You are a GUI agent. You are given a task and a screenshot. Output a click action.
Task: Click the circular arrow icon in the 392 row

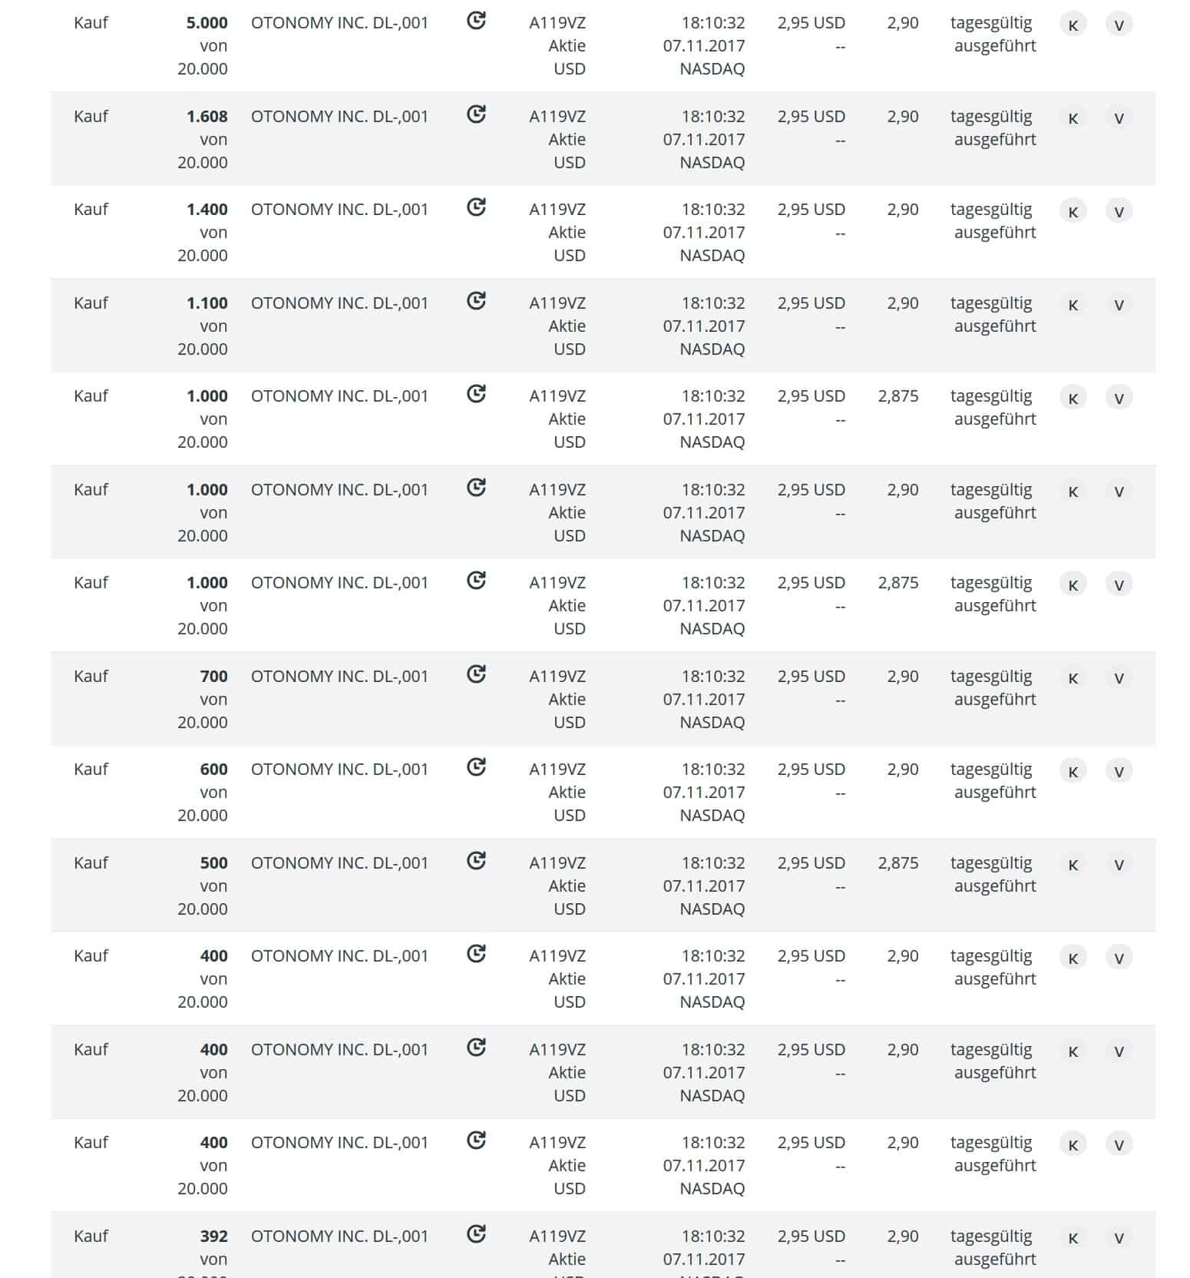click(476, 1234)
